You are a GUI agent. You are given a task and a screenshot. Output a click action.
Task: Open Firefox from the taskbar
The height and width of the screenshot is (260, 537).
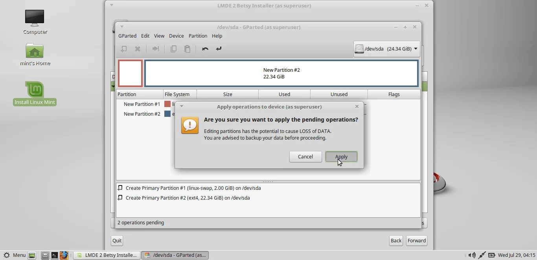point(64,255)
